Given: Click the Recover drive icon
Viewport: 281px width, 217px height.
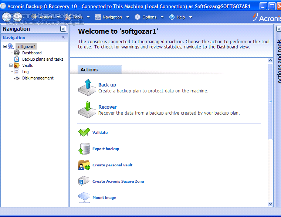Looking at the screenshot, I should (87, 110).
